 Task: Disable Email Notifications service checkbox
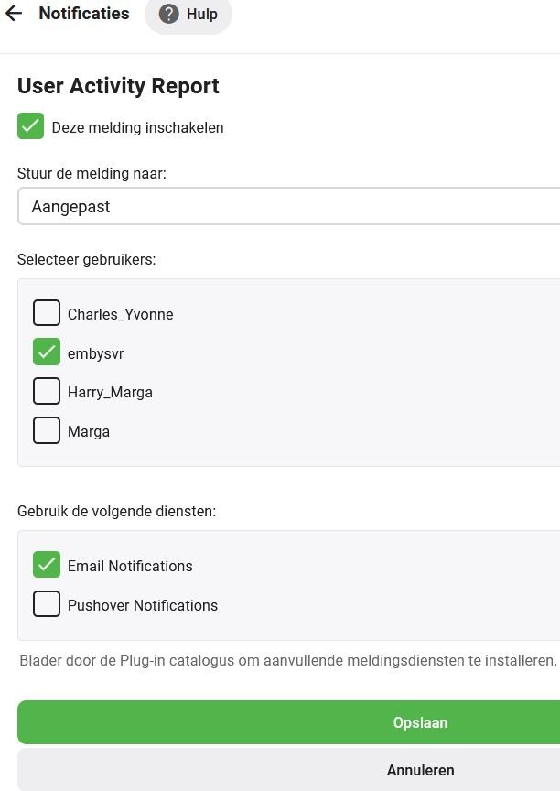click(x=47, y=565)
